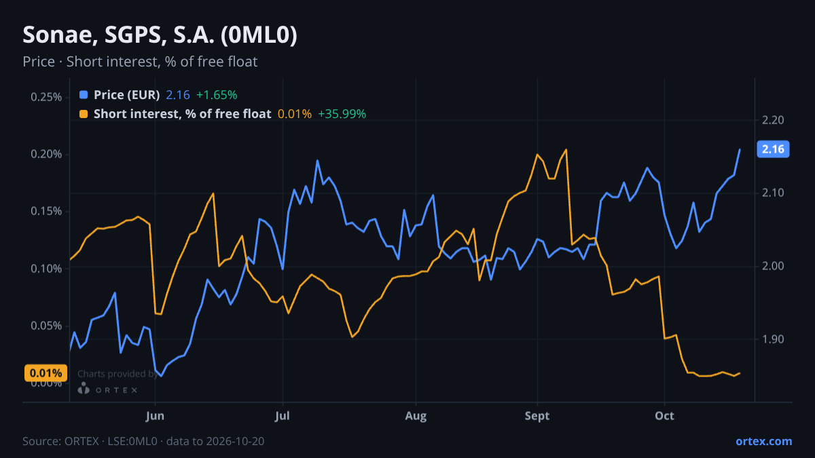This screenshot has height=458, width=815.
Task: Click the Jul x-axis label
Action: (282, 415)
